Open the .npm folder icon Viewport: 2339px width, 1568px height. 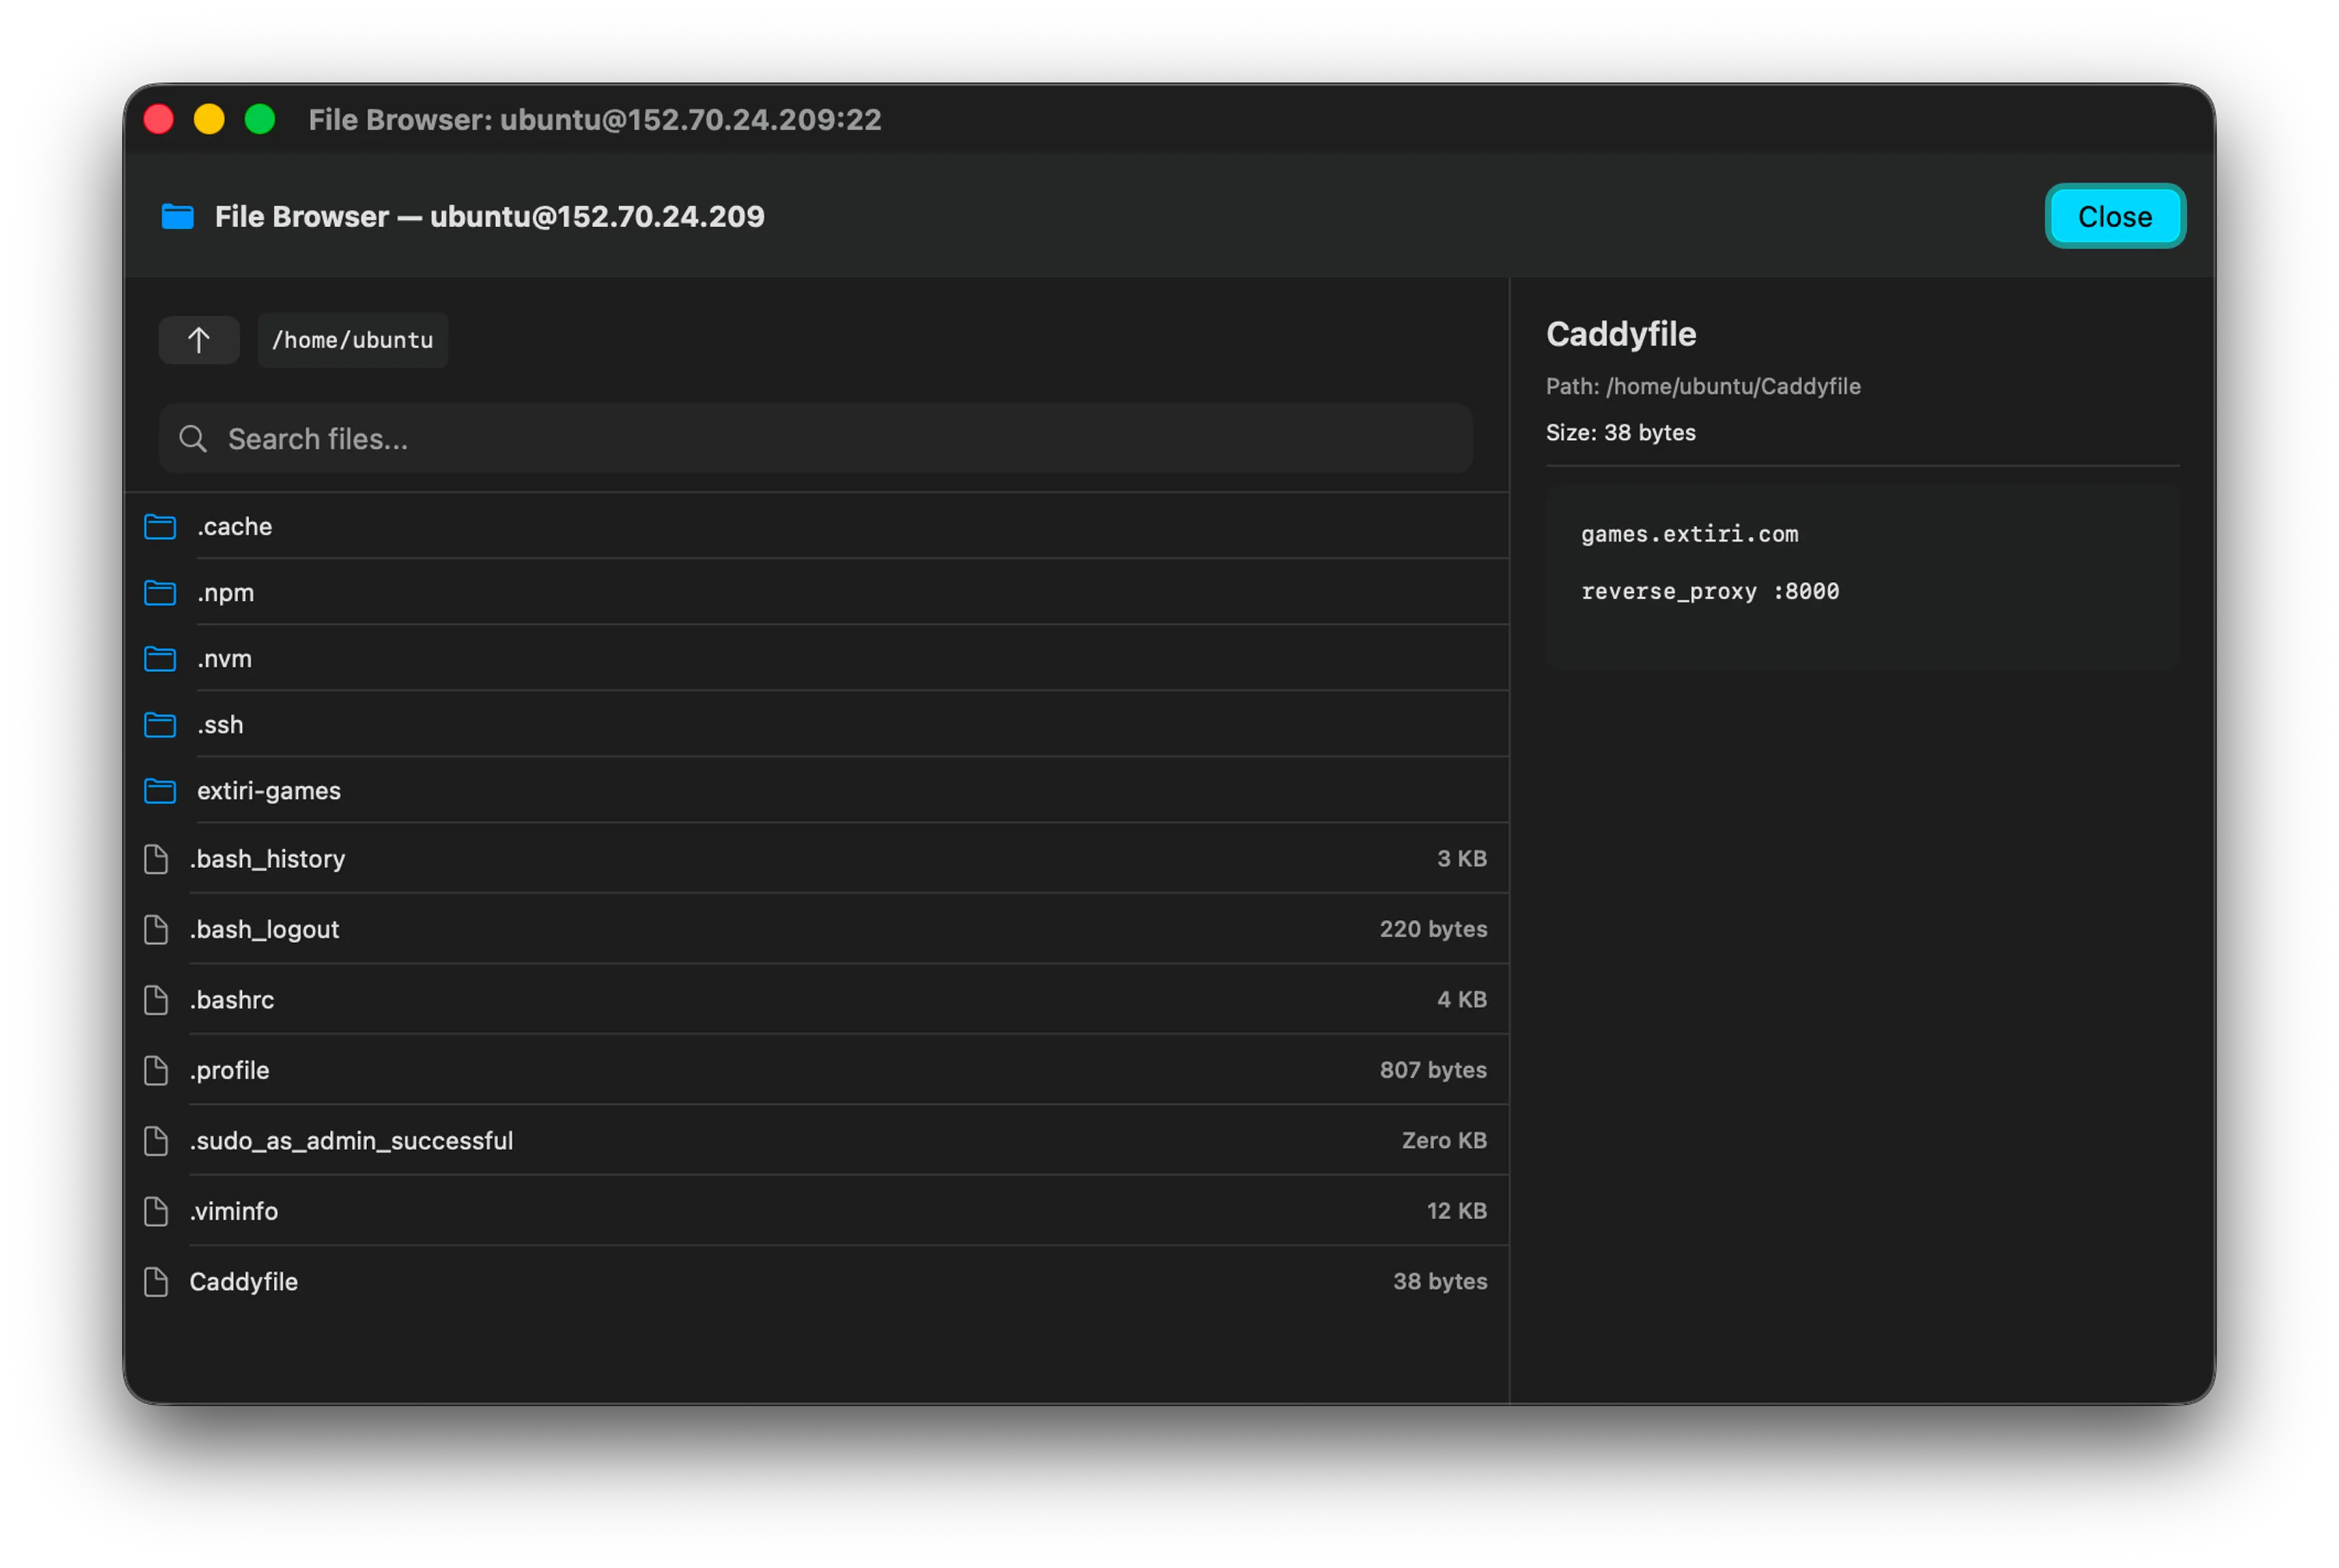[160, 593]
